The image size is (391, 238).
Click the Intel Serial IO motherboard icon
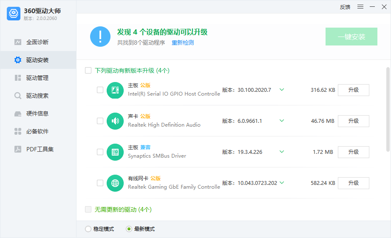click(x=115, y=90)
